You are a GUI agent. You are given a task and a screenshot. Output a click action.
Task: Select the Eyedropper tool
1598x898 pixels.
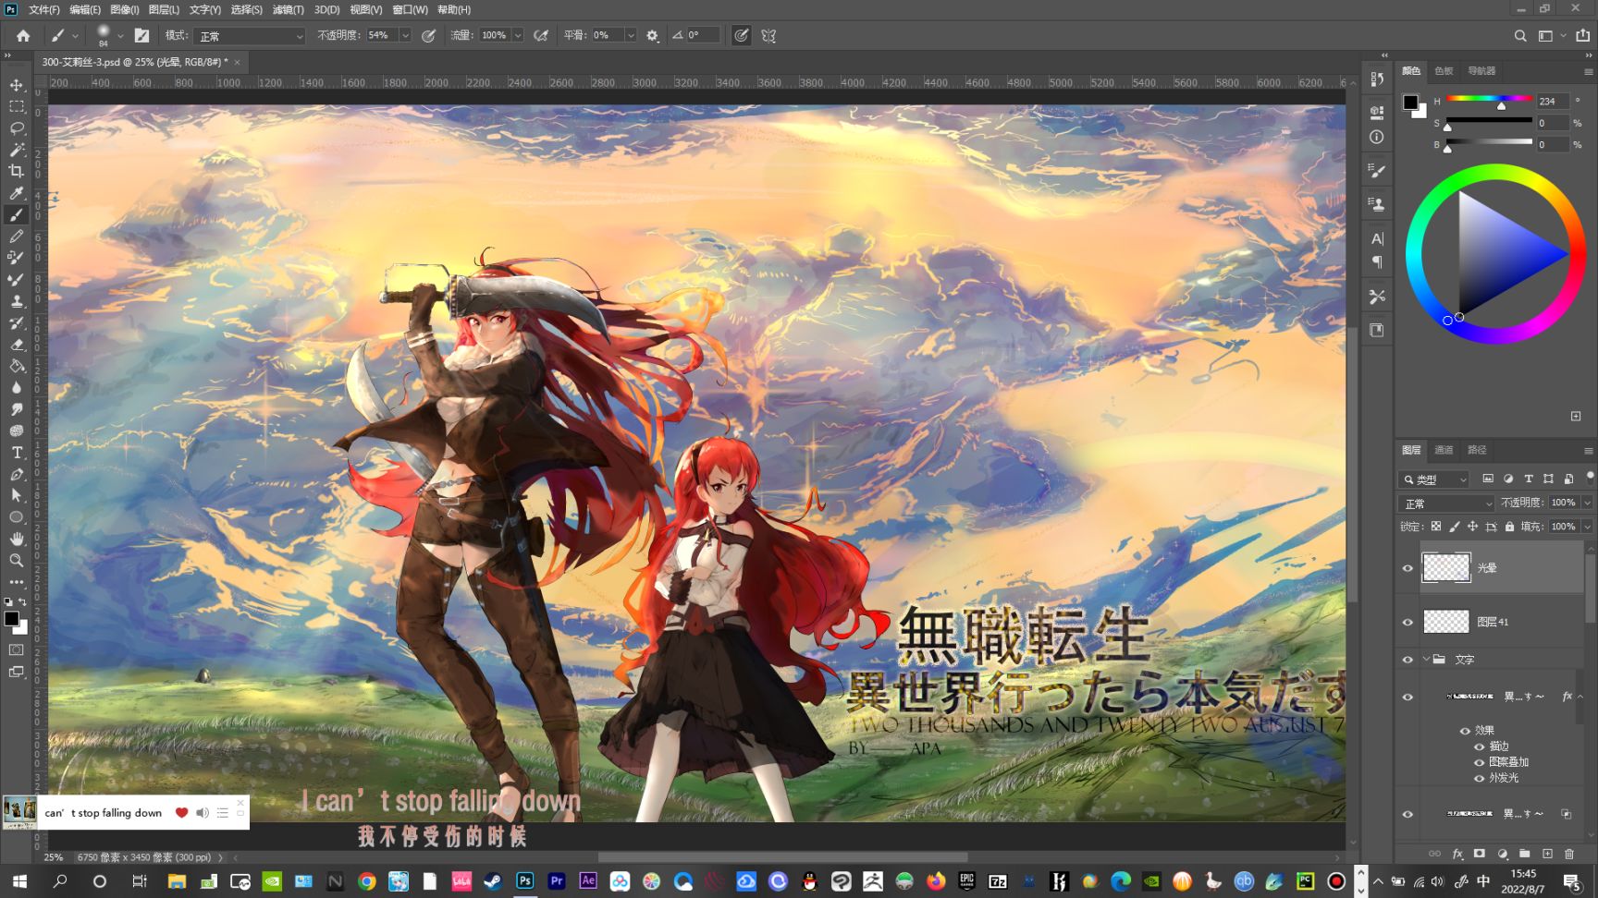tap(17, 193)
